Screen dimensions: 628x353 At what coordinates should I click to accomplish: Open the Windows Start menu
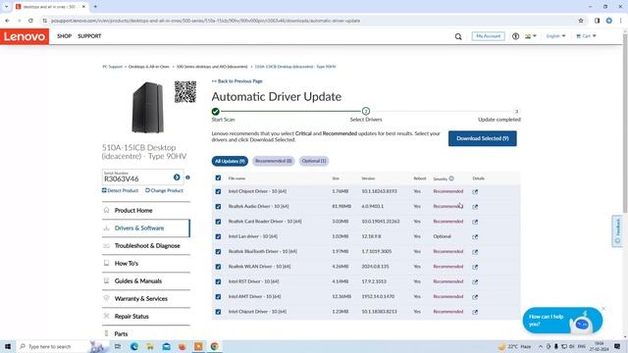pos(8,346)
